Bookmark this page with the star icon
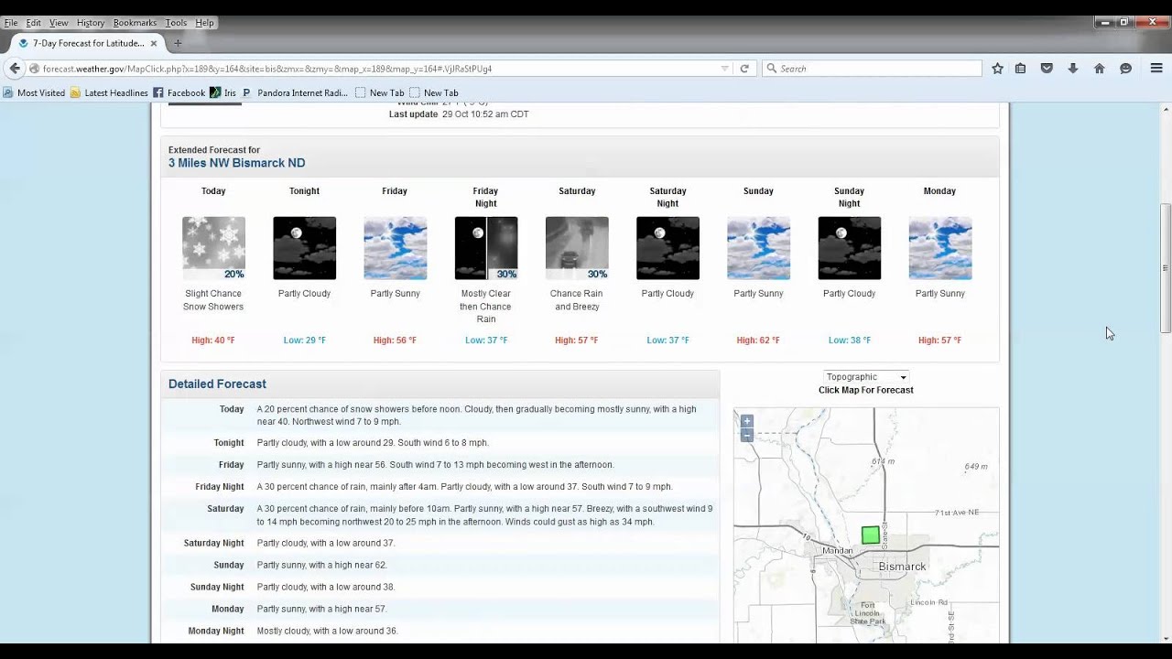This screenshot has height=659, width=1172. (997, 69)
